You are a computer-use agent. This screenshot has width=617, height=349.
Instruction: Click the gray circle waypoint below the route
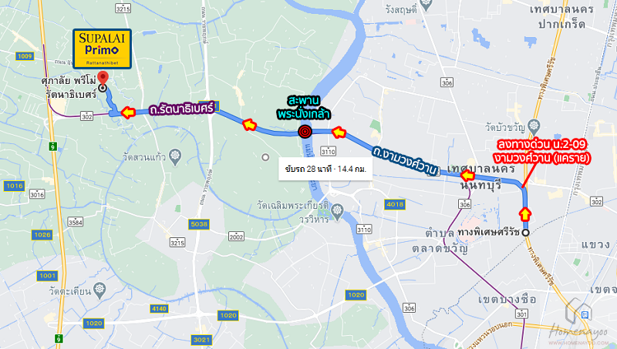click(265, 157)
